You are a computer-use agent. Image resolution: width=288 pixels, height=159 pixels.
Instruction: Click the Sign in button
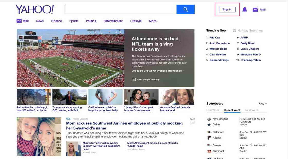227,9
